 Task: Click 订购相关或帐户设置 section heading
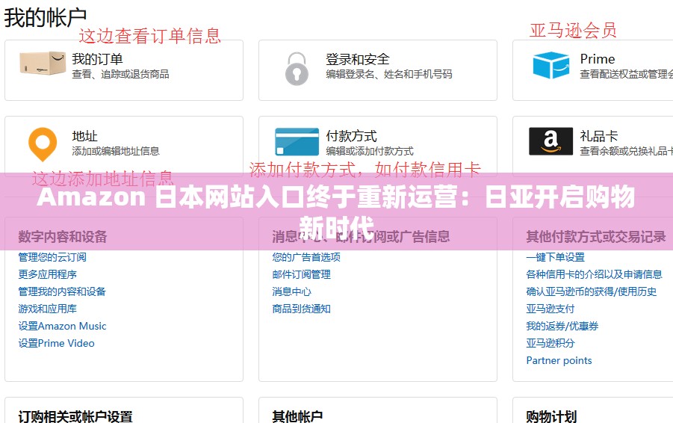(x=75, y=416)
